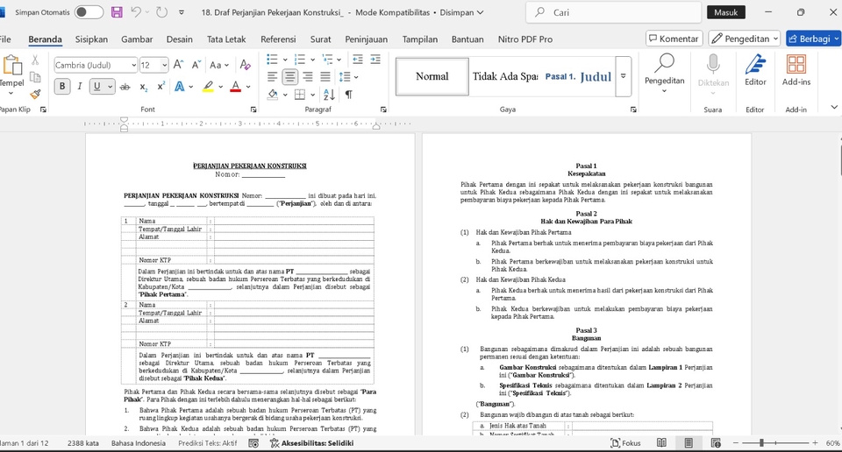Increase paragraph indent
Image resolution: width=842 pixels, height=452 pixels.
tap(375, 59)
